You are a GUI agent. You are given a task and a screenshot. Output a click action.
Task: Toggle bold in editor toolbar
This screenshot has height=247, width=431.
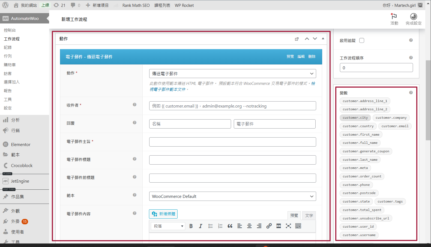click(x=191, y=226)
